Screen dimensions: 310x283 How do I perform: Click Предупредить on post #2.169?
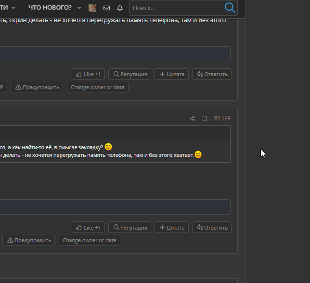click(29, 240)
